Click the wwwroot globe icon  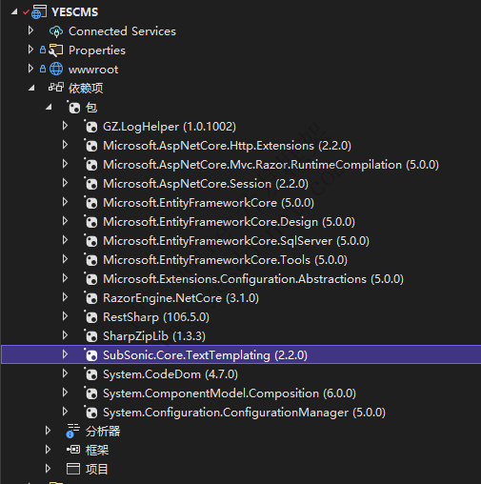click(56, 70)
